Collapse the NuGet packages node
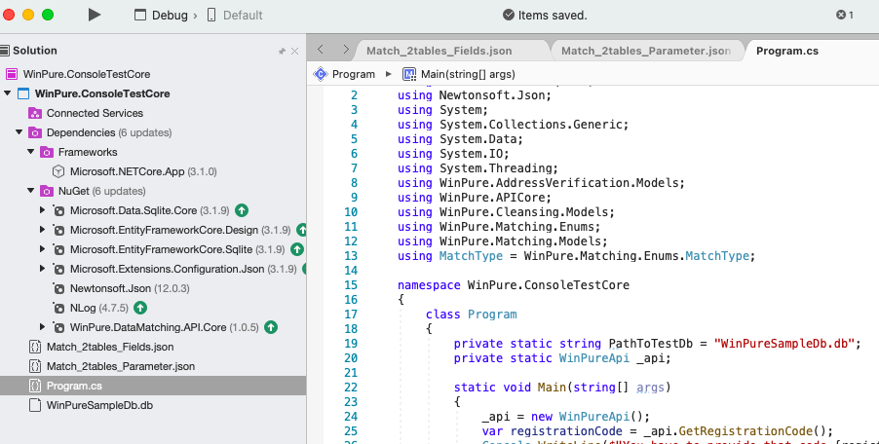The width and height of the screenshot is (879, 444). 30,191
